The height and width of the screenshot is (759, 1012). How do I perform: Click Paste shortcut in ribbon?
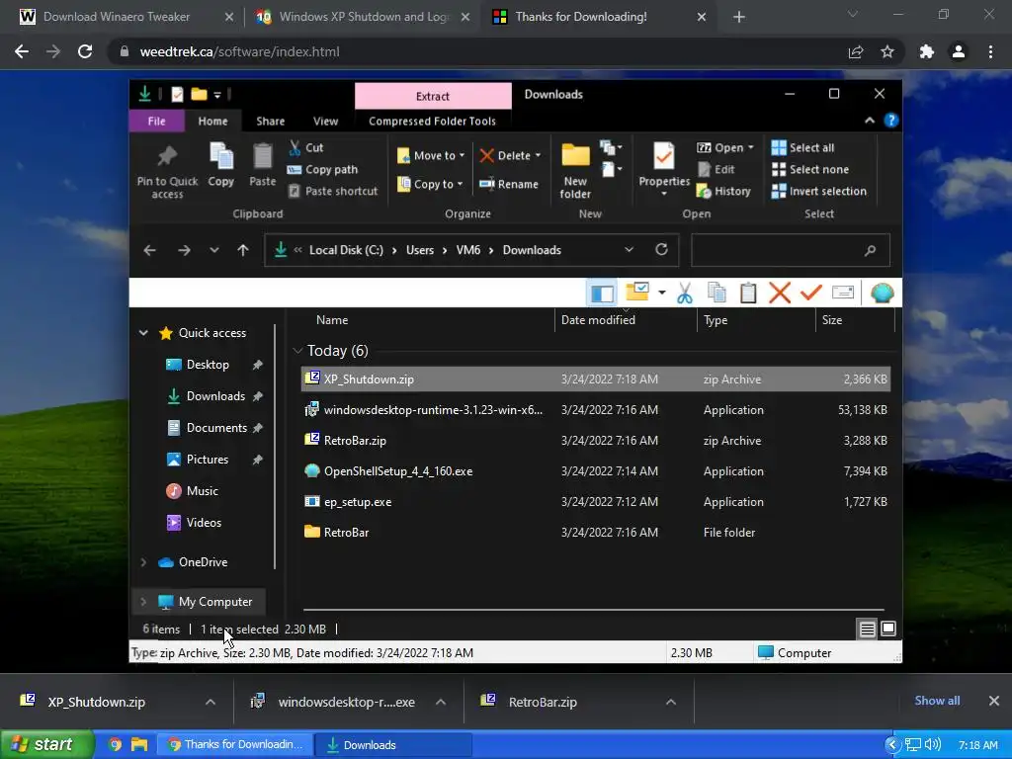pyautogui.click(x=333, y=191)
